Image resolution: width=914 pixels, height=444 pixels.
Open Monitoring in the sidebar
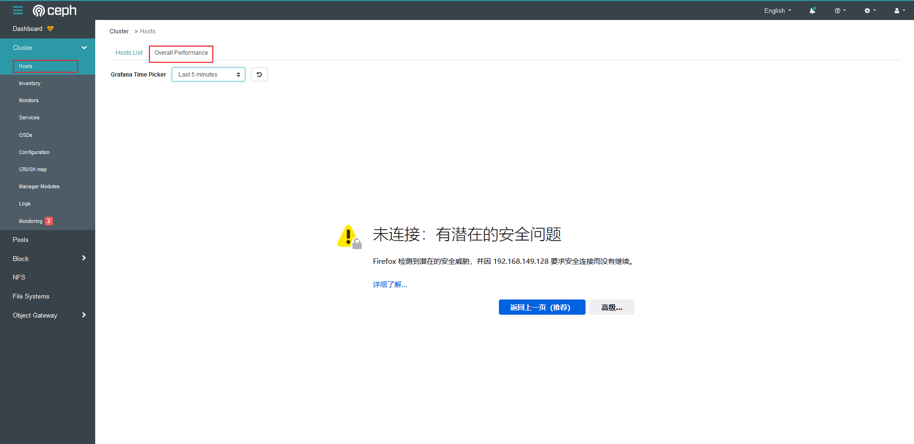click(x=30, y=221)
